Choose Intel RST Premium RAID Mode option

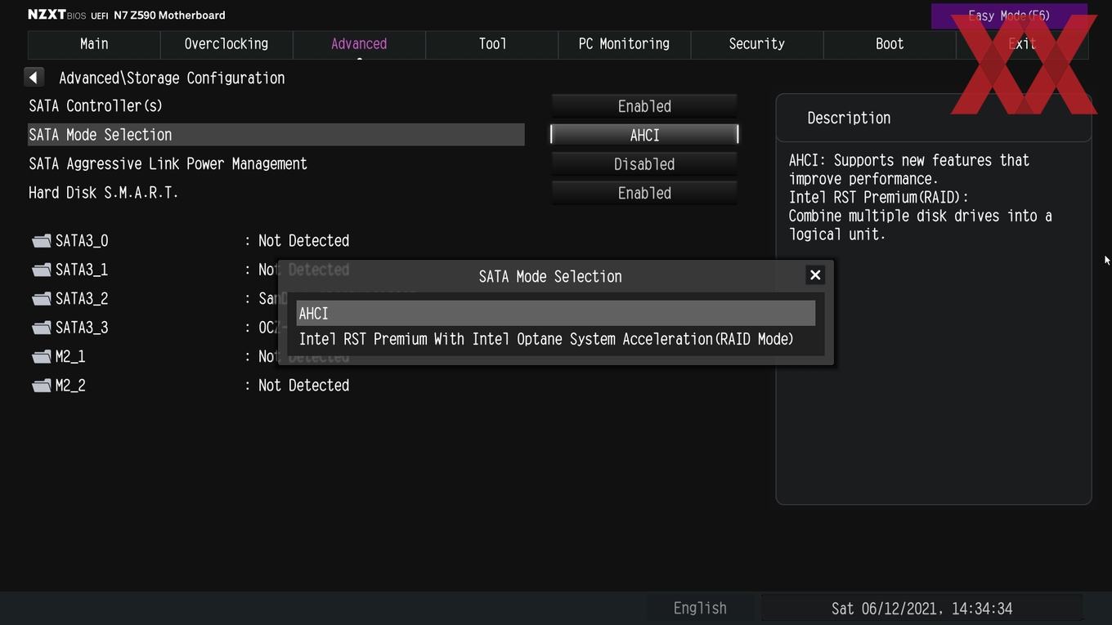tap(556, 339)
